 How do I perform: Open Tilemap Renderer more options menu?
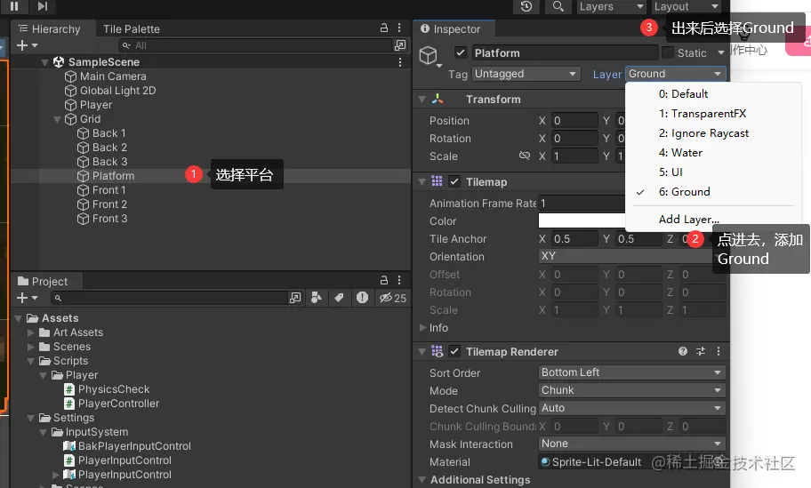click(x=719, y=351)
